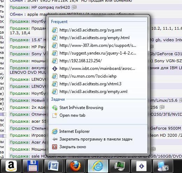
Task: Click diamond info icon beside ixbt.com entry
Action: [55, 69]
